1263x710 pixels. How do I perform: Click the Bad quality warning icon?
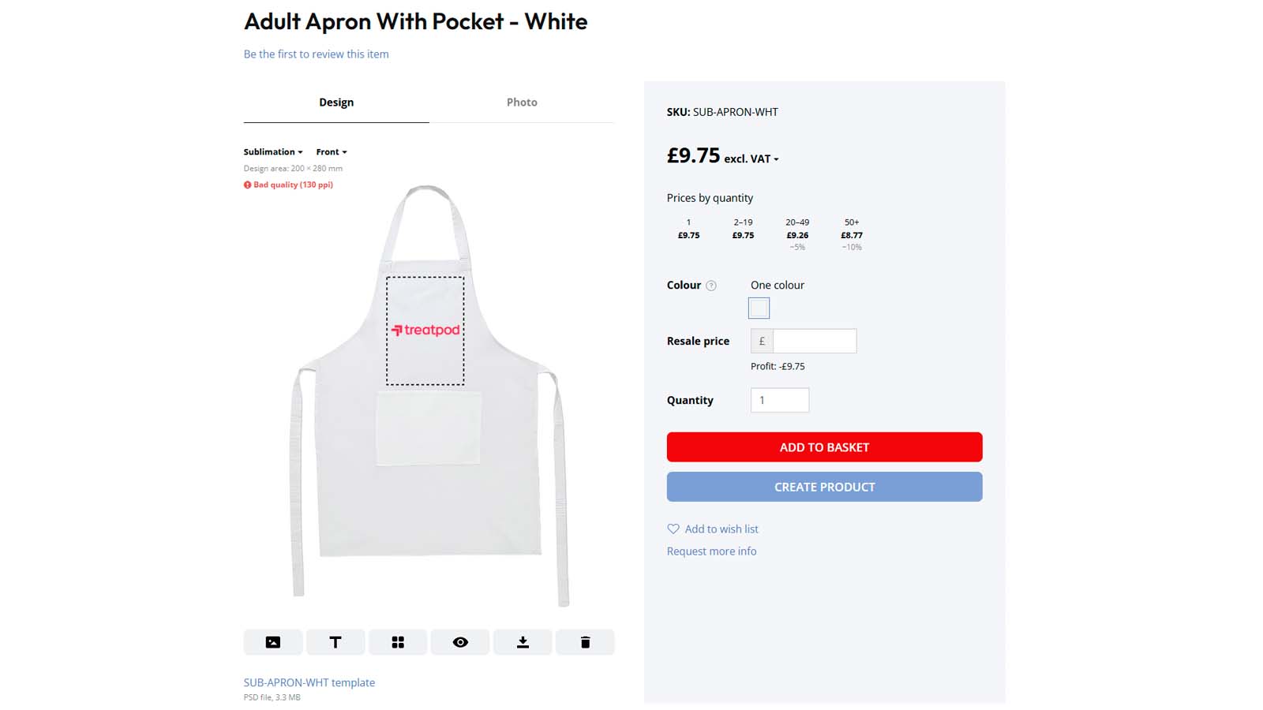point(247,185)
